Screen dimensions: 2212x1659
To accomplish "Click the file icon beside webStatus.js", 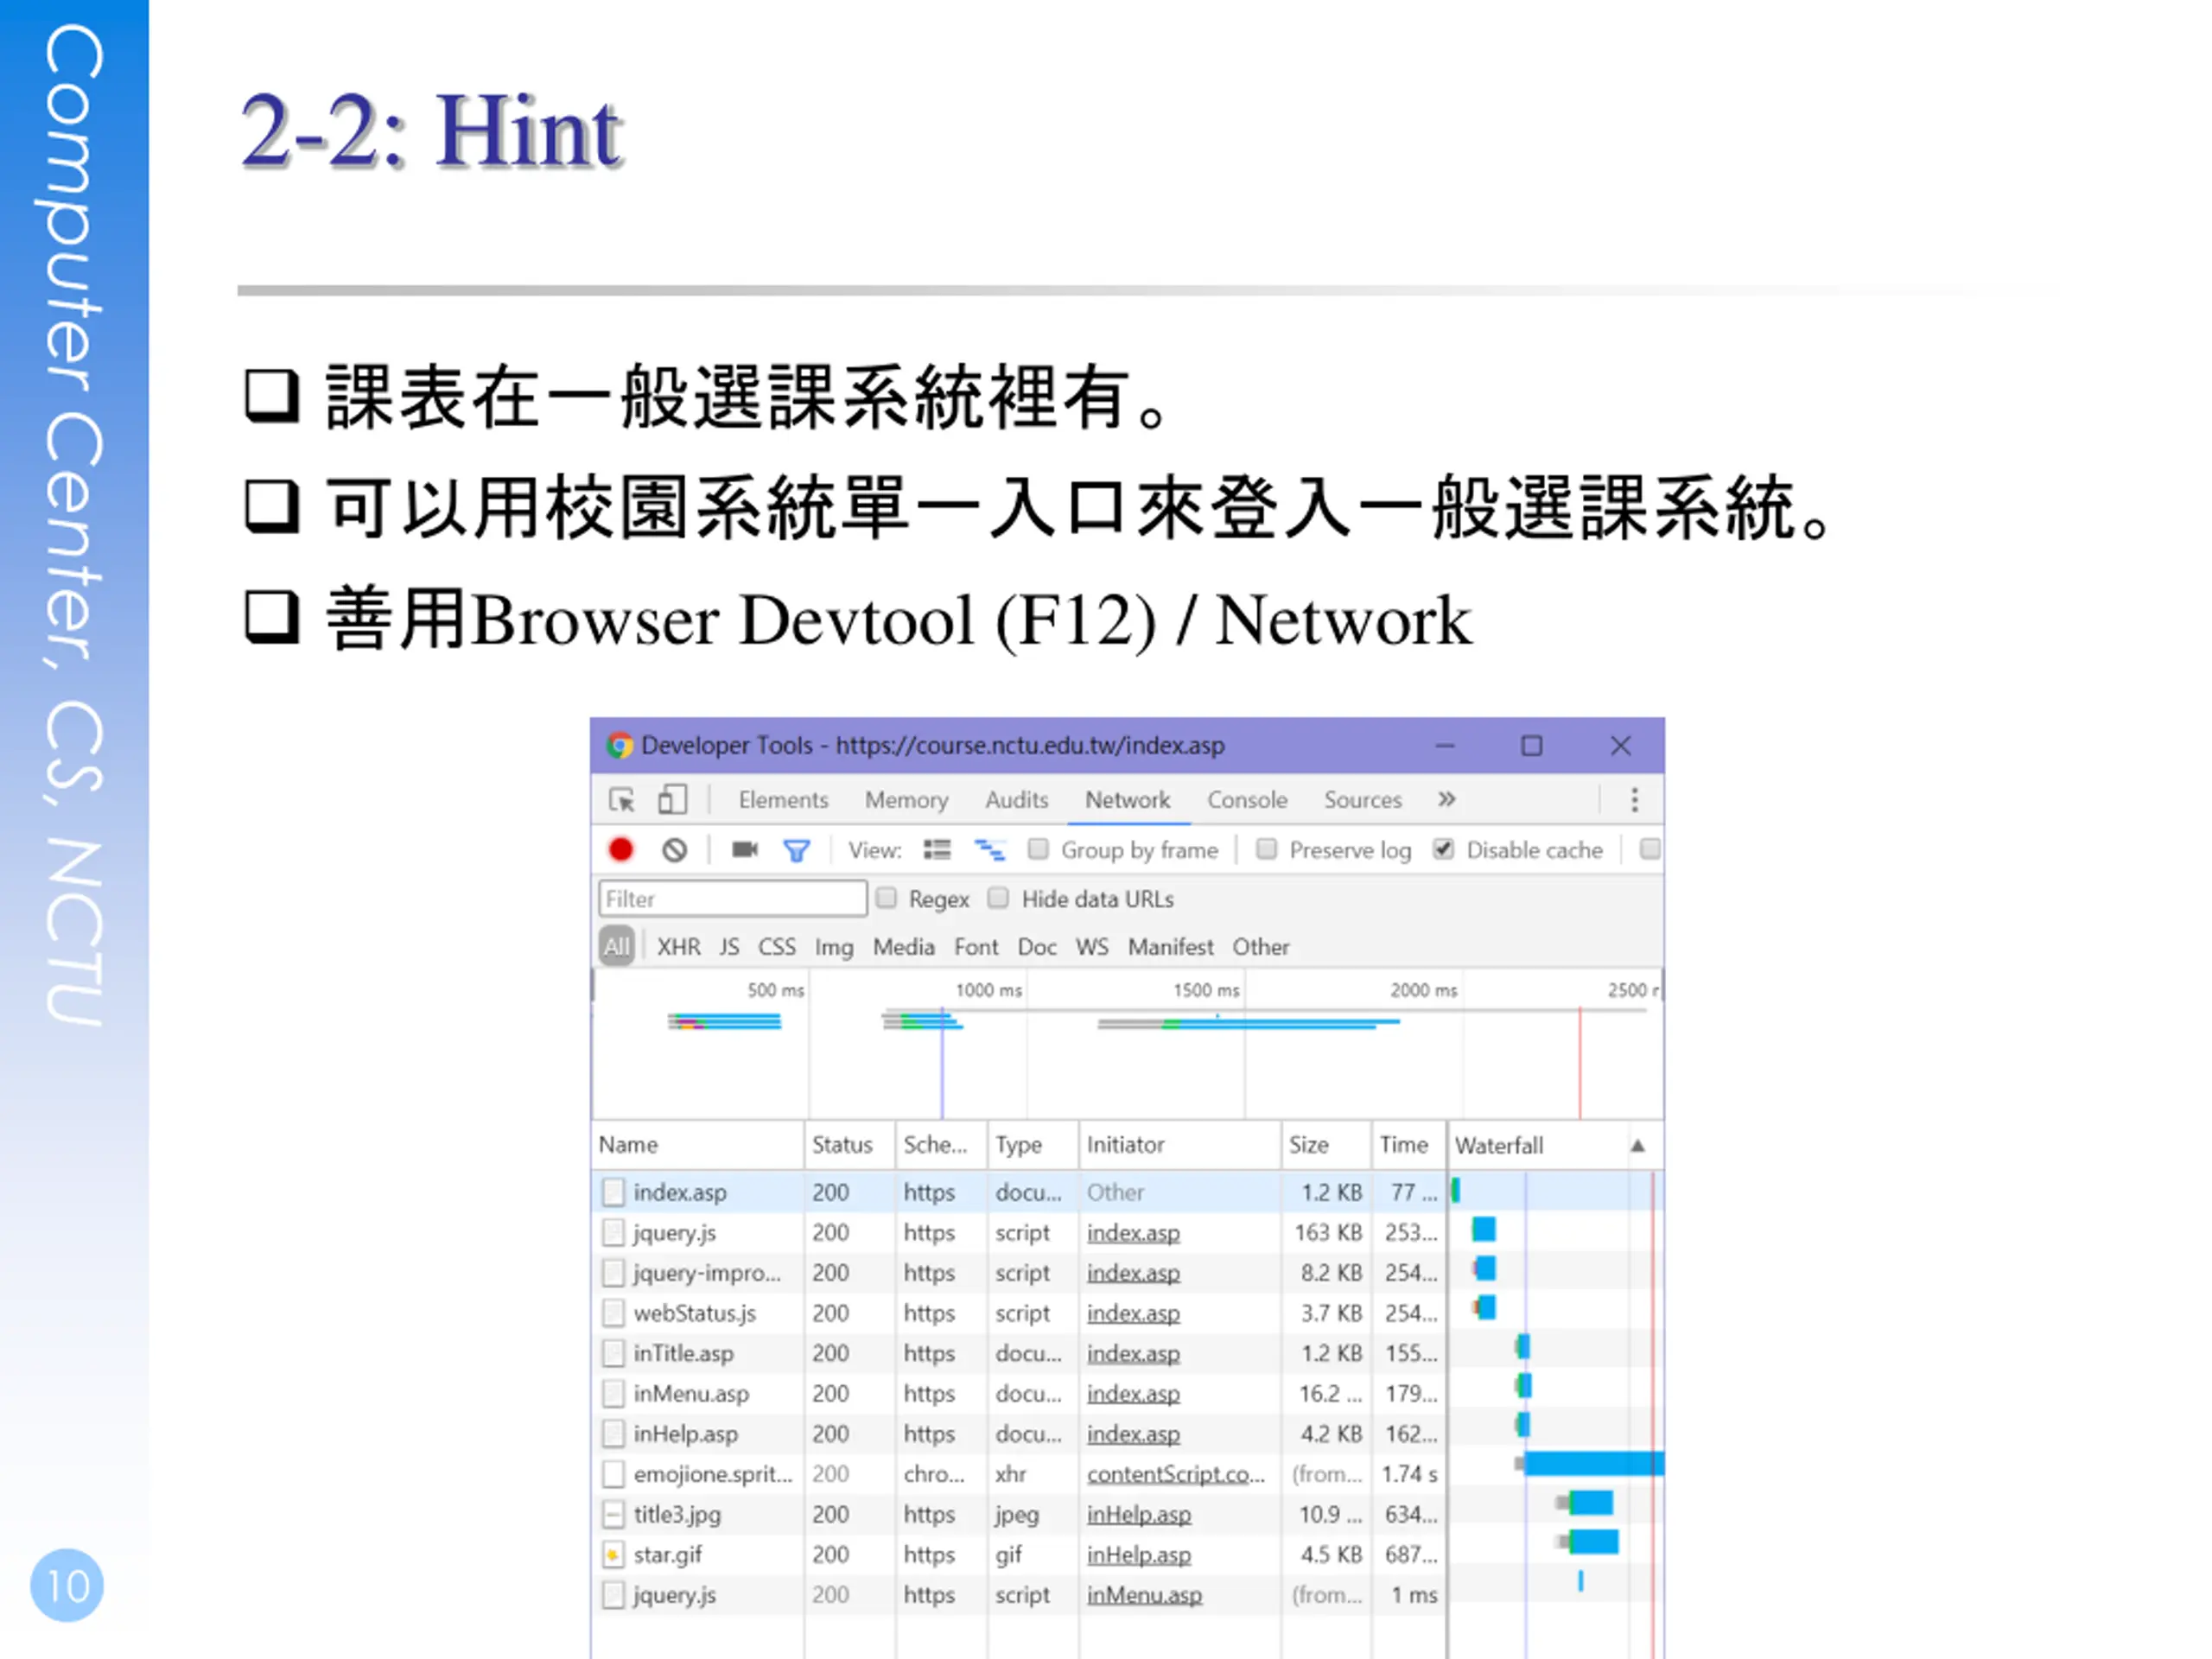I will coord(613,1313).
